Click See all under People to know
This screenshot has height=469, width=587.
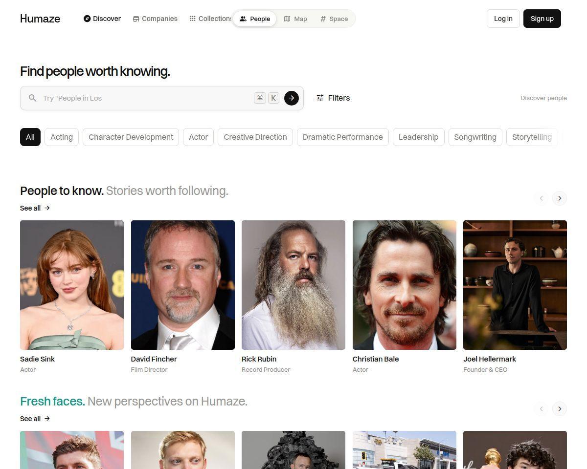point(35,208)
